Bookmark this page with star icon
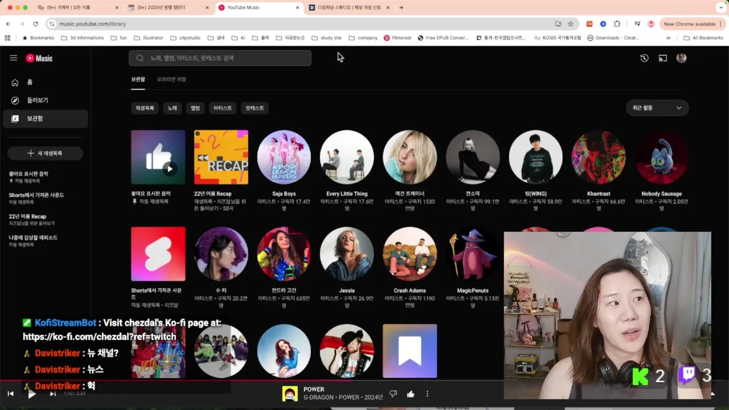729x410 pixels. (571, 24)
